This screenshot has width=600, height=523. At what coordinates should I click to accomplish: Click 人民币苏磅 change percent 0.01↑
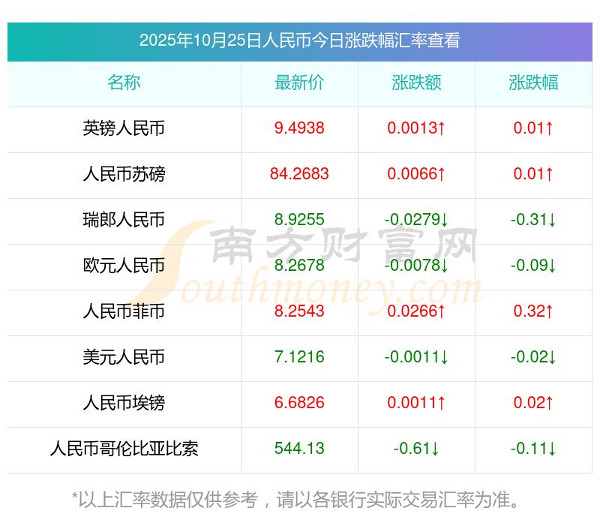click(x=533, y=174)
